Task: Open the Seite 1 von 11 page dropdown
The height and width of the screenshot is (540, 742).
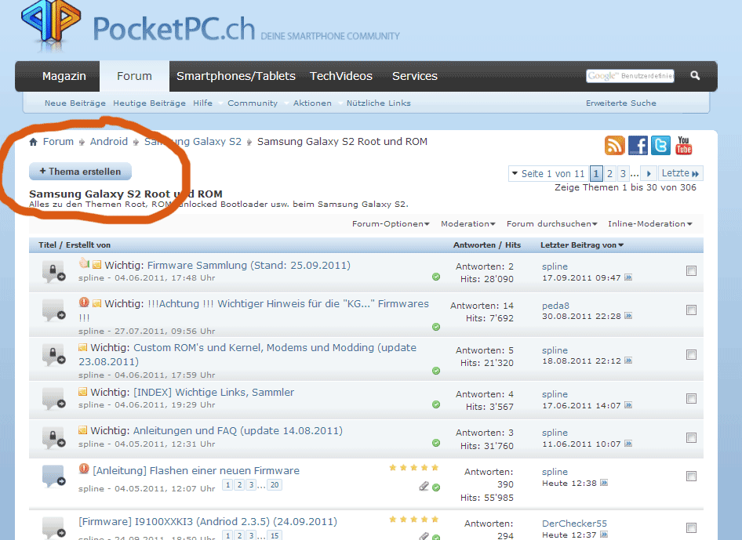Action: click(x=548, y=173)
